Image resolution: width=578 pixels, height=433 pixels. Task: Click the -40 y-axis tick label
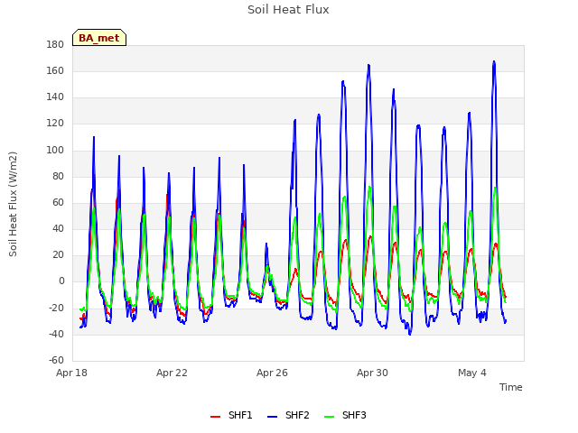[x=56, y=334]
